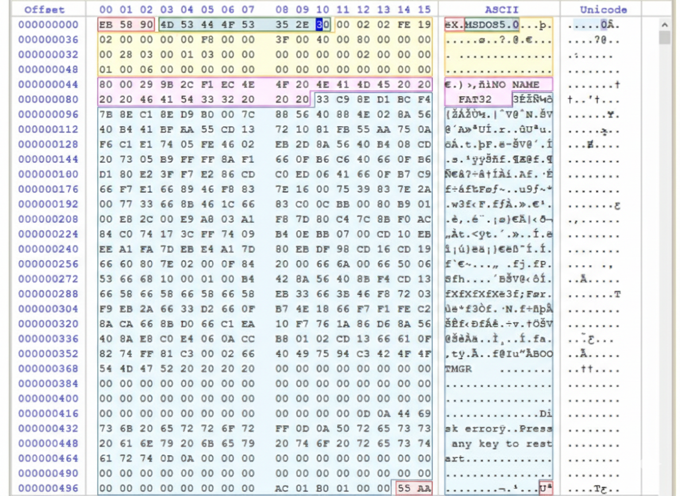The height and width of the screenshot is (496, 680).
Task: Click the highlighted byte 30 in the first row
Action: pyautogui.click(x=323, y=25)
